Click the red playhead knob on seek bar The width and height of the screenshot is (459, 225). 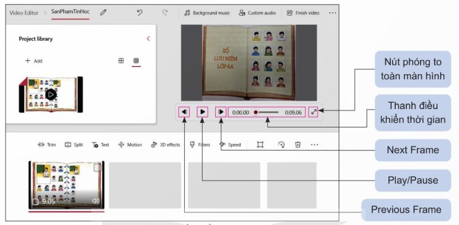[256, 112]
